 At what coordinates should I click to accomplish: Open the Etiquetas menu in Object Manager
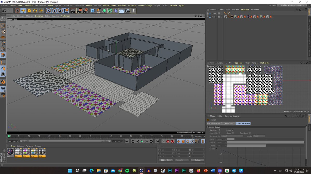pyautogui.click(x=245, y=10)
